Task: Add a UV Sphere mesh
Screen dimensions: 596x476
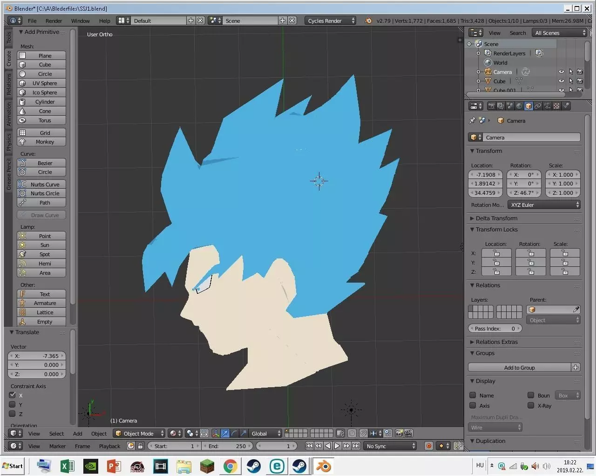Action: coord(41,83)
